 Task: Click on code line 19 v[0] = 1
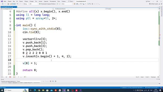point(30,63)
